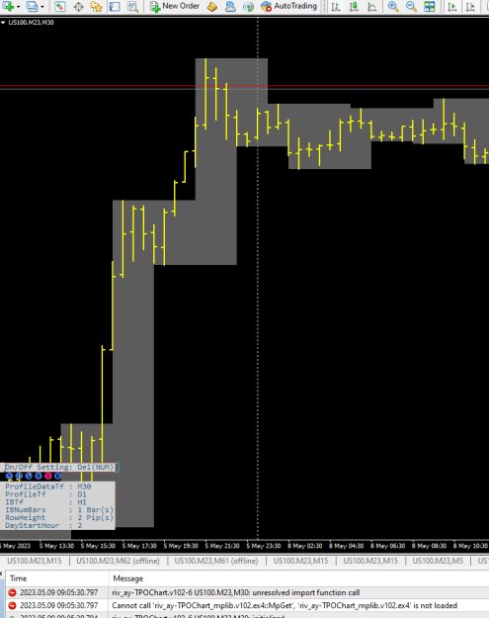Screen dimensions: 489x618
Task: Expand the Profiles dropdown arrow
Action: pyautogui.click(x=42, y=7)
